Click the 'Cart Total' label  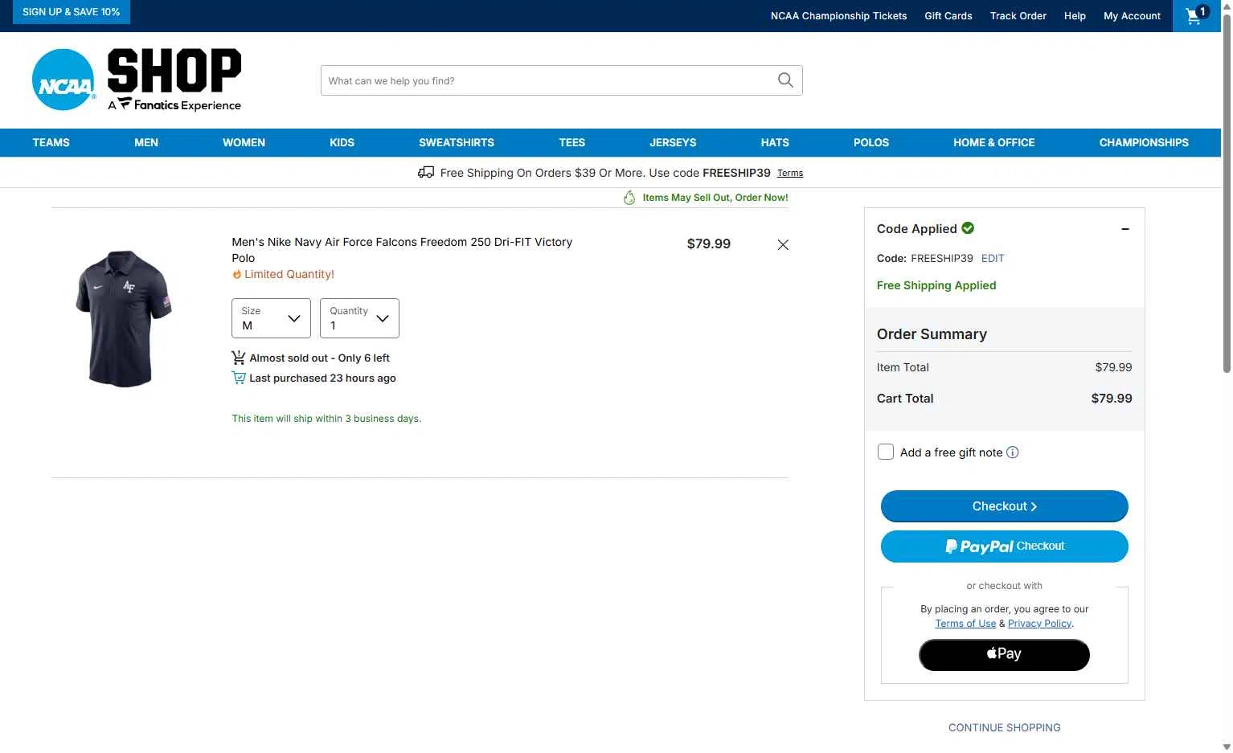pyautogui.click(x=905, y=399)
